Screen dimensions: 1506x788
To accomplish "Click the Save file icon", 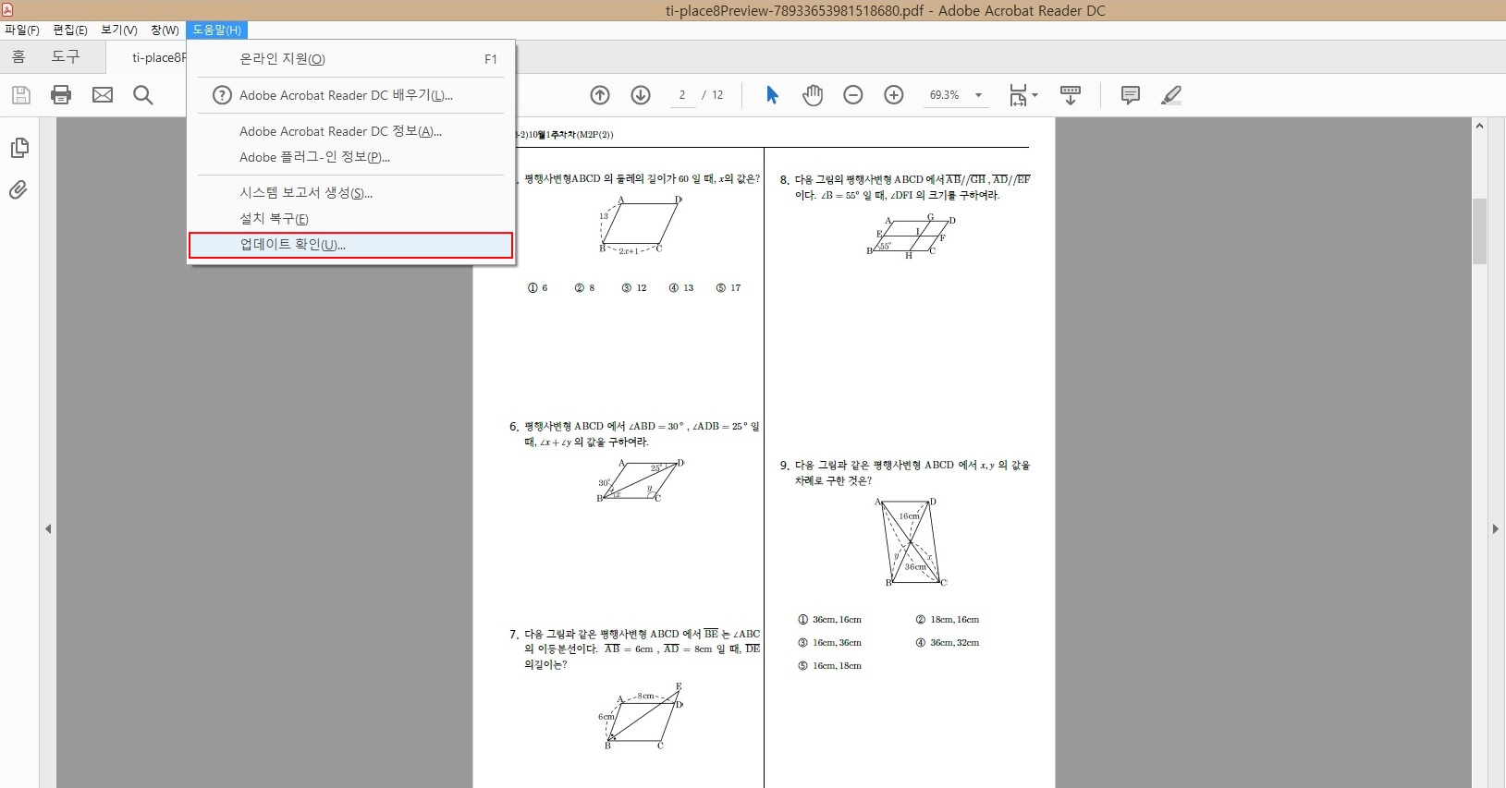I will [21, 95].
